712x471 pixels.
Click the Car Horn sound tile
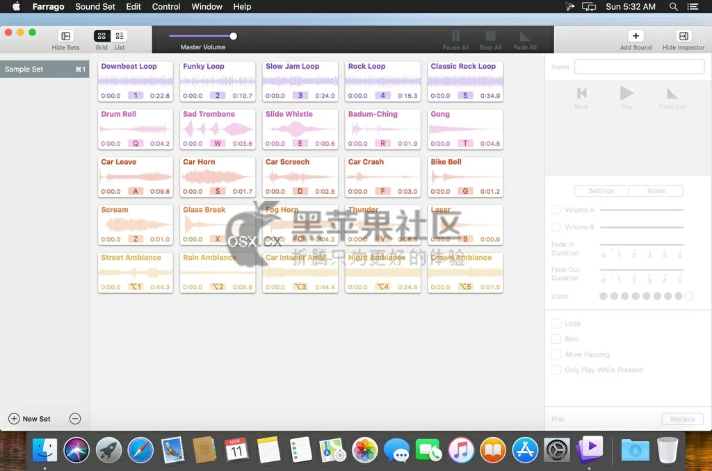(x=218, y=177)
